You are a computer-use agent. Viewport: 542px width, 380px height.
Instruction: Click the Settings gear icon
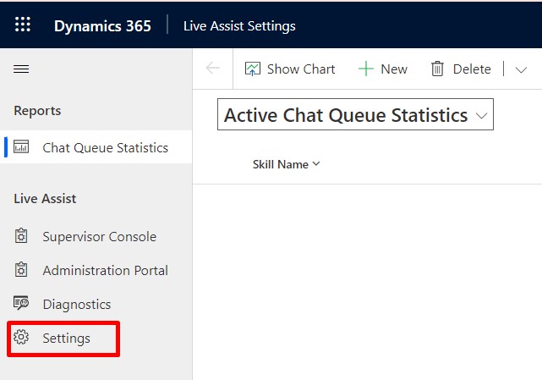(21, 337)
